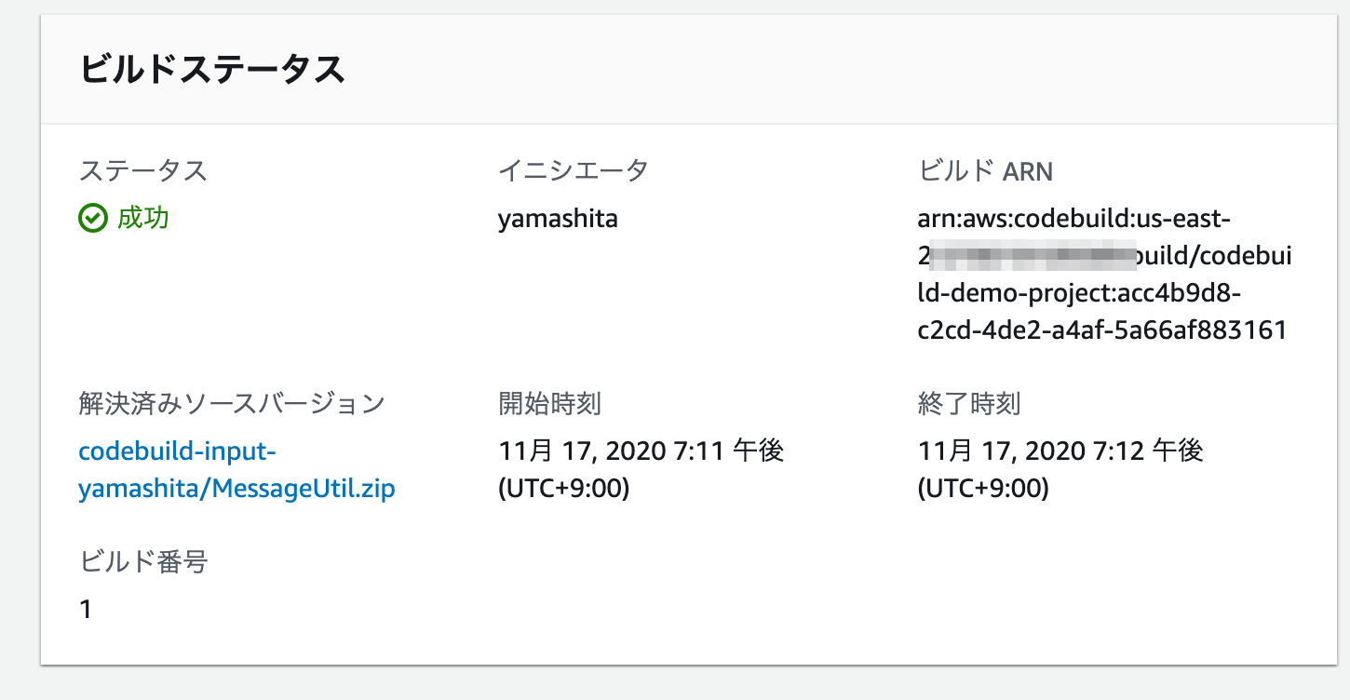Click the ビルド ARN field label

click(x=985, y=170)
